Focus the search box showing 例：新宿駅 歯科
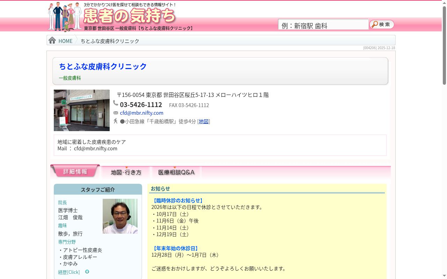 click(x=323, y=25)
